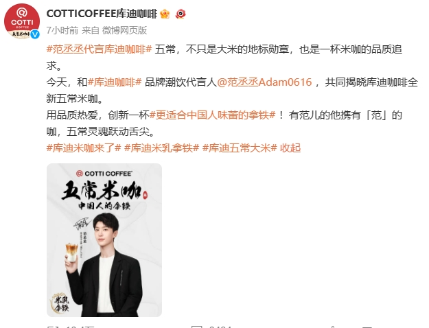Open hashtag #更适合中国人味蕾的拿铁#
This screenshot has width=429, height=328.
[212, 115]
